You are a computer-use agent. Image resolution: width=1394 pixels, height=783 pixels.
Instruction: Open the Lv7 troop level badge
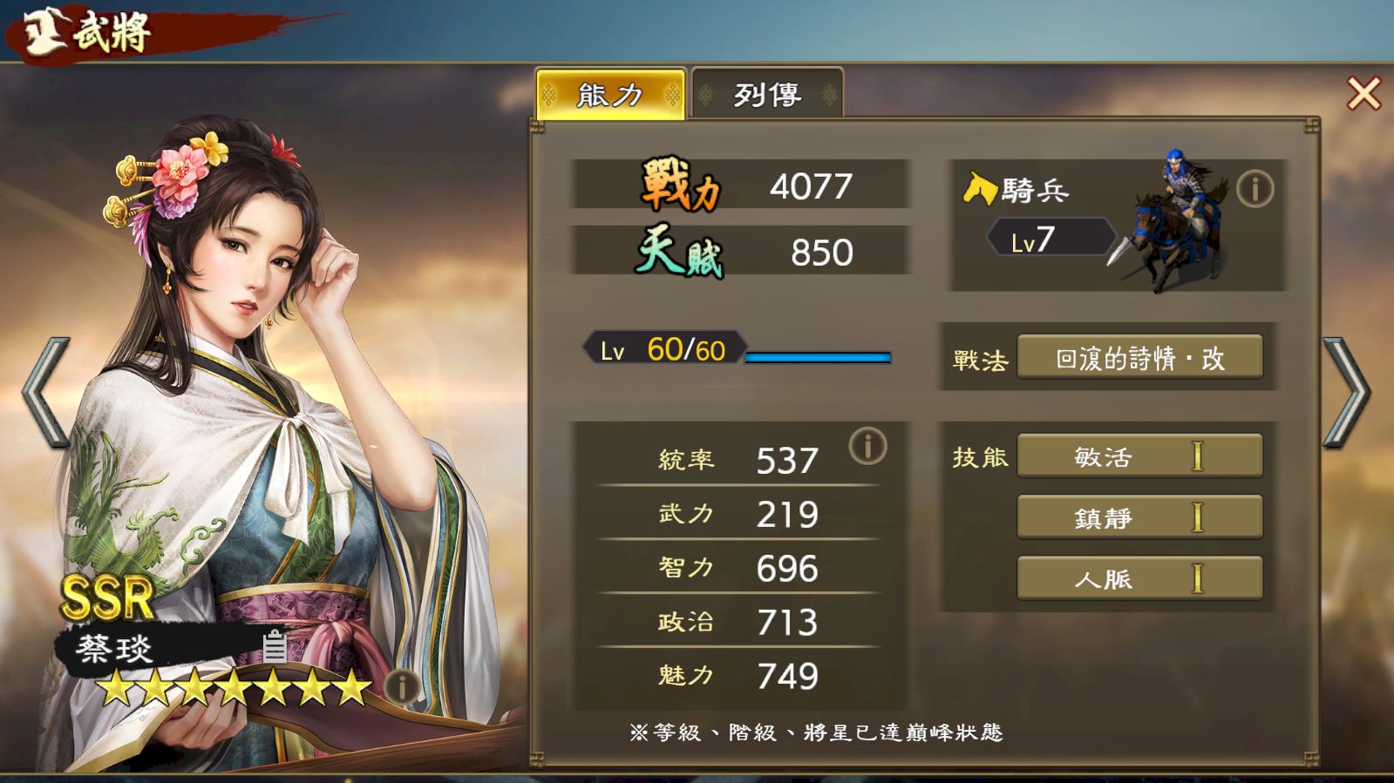(1051, 237)
